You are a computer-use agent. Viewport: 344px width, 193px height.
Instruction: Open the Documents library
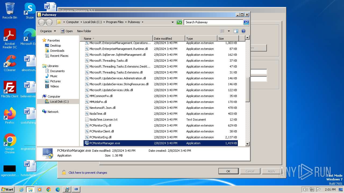(x=57, y=71)
